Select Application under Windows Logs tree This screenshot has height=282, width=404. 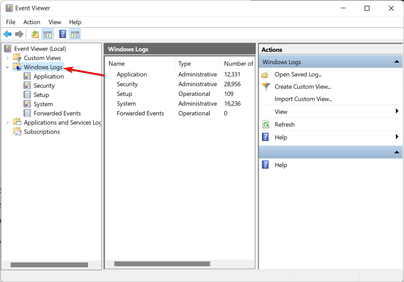(49, 76)
